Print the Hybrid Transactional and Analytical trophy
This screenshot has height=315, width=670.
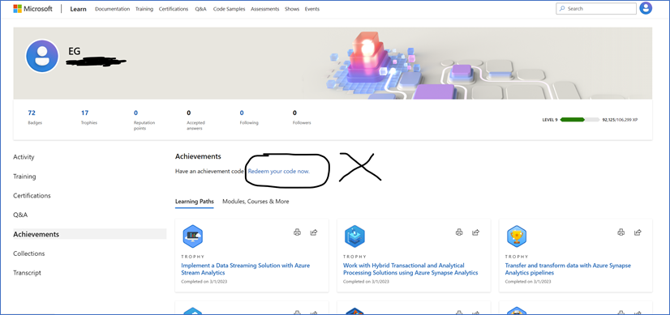click(x=459, y=232)
